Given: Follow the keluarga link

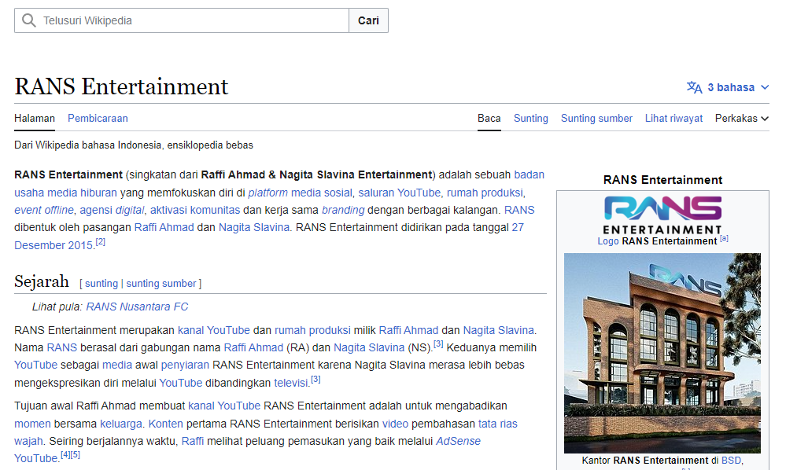Looking at the screenshot, I should [x=121, y=424].
